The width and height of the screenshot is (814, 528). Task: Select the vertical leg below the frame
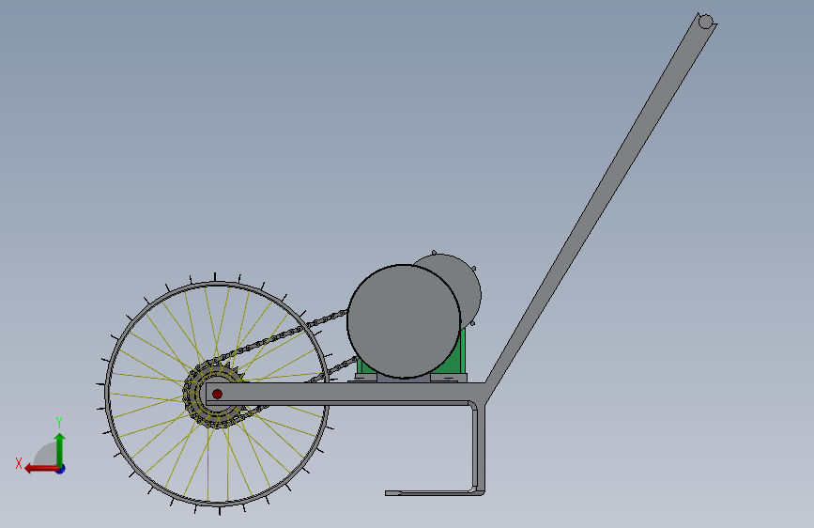coord(478,448)
